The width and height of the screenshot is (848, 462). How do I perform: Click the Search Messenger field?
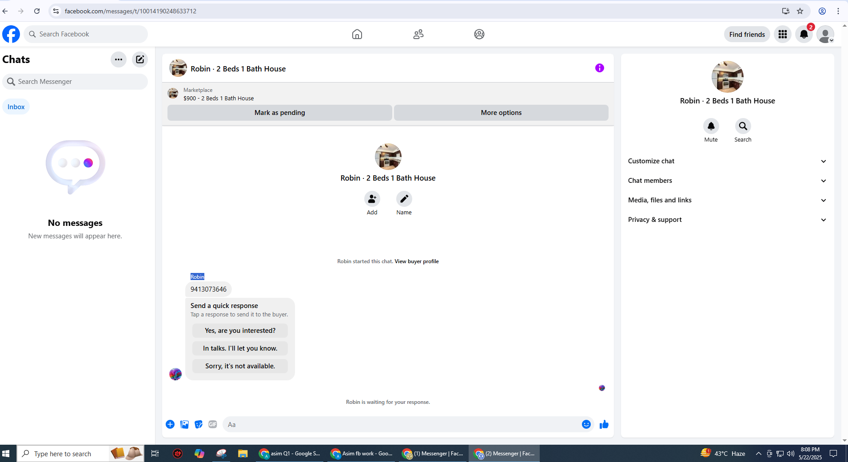click(75, 82)
